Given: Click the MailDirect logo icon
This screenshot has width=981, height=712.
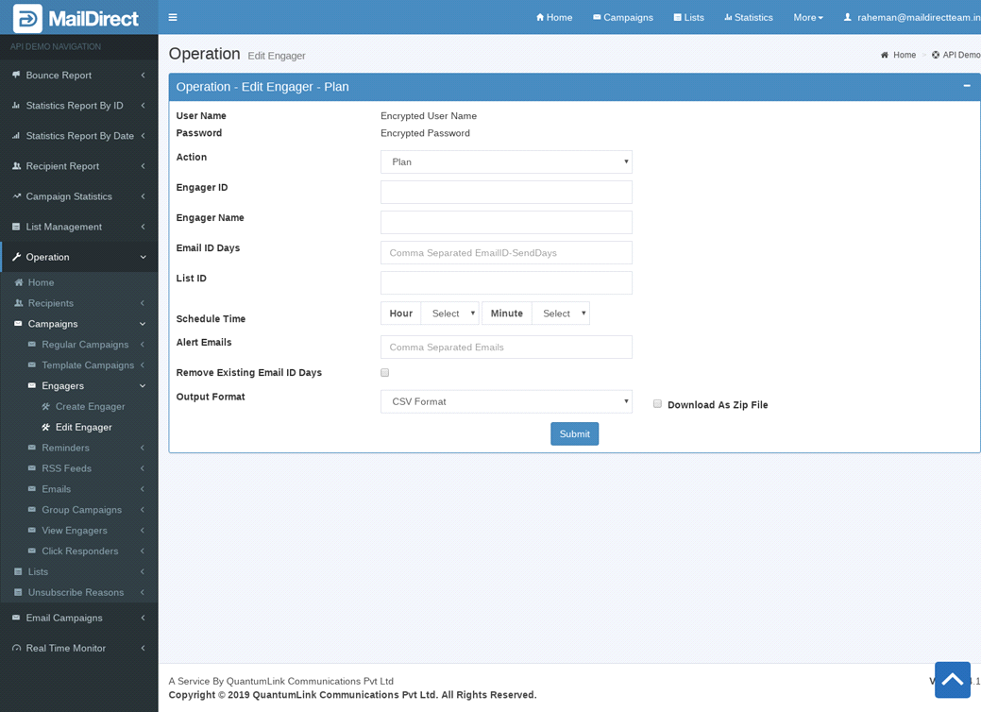Looking at the screenshot, I should pyautogui.click(x=27, y=18).
